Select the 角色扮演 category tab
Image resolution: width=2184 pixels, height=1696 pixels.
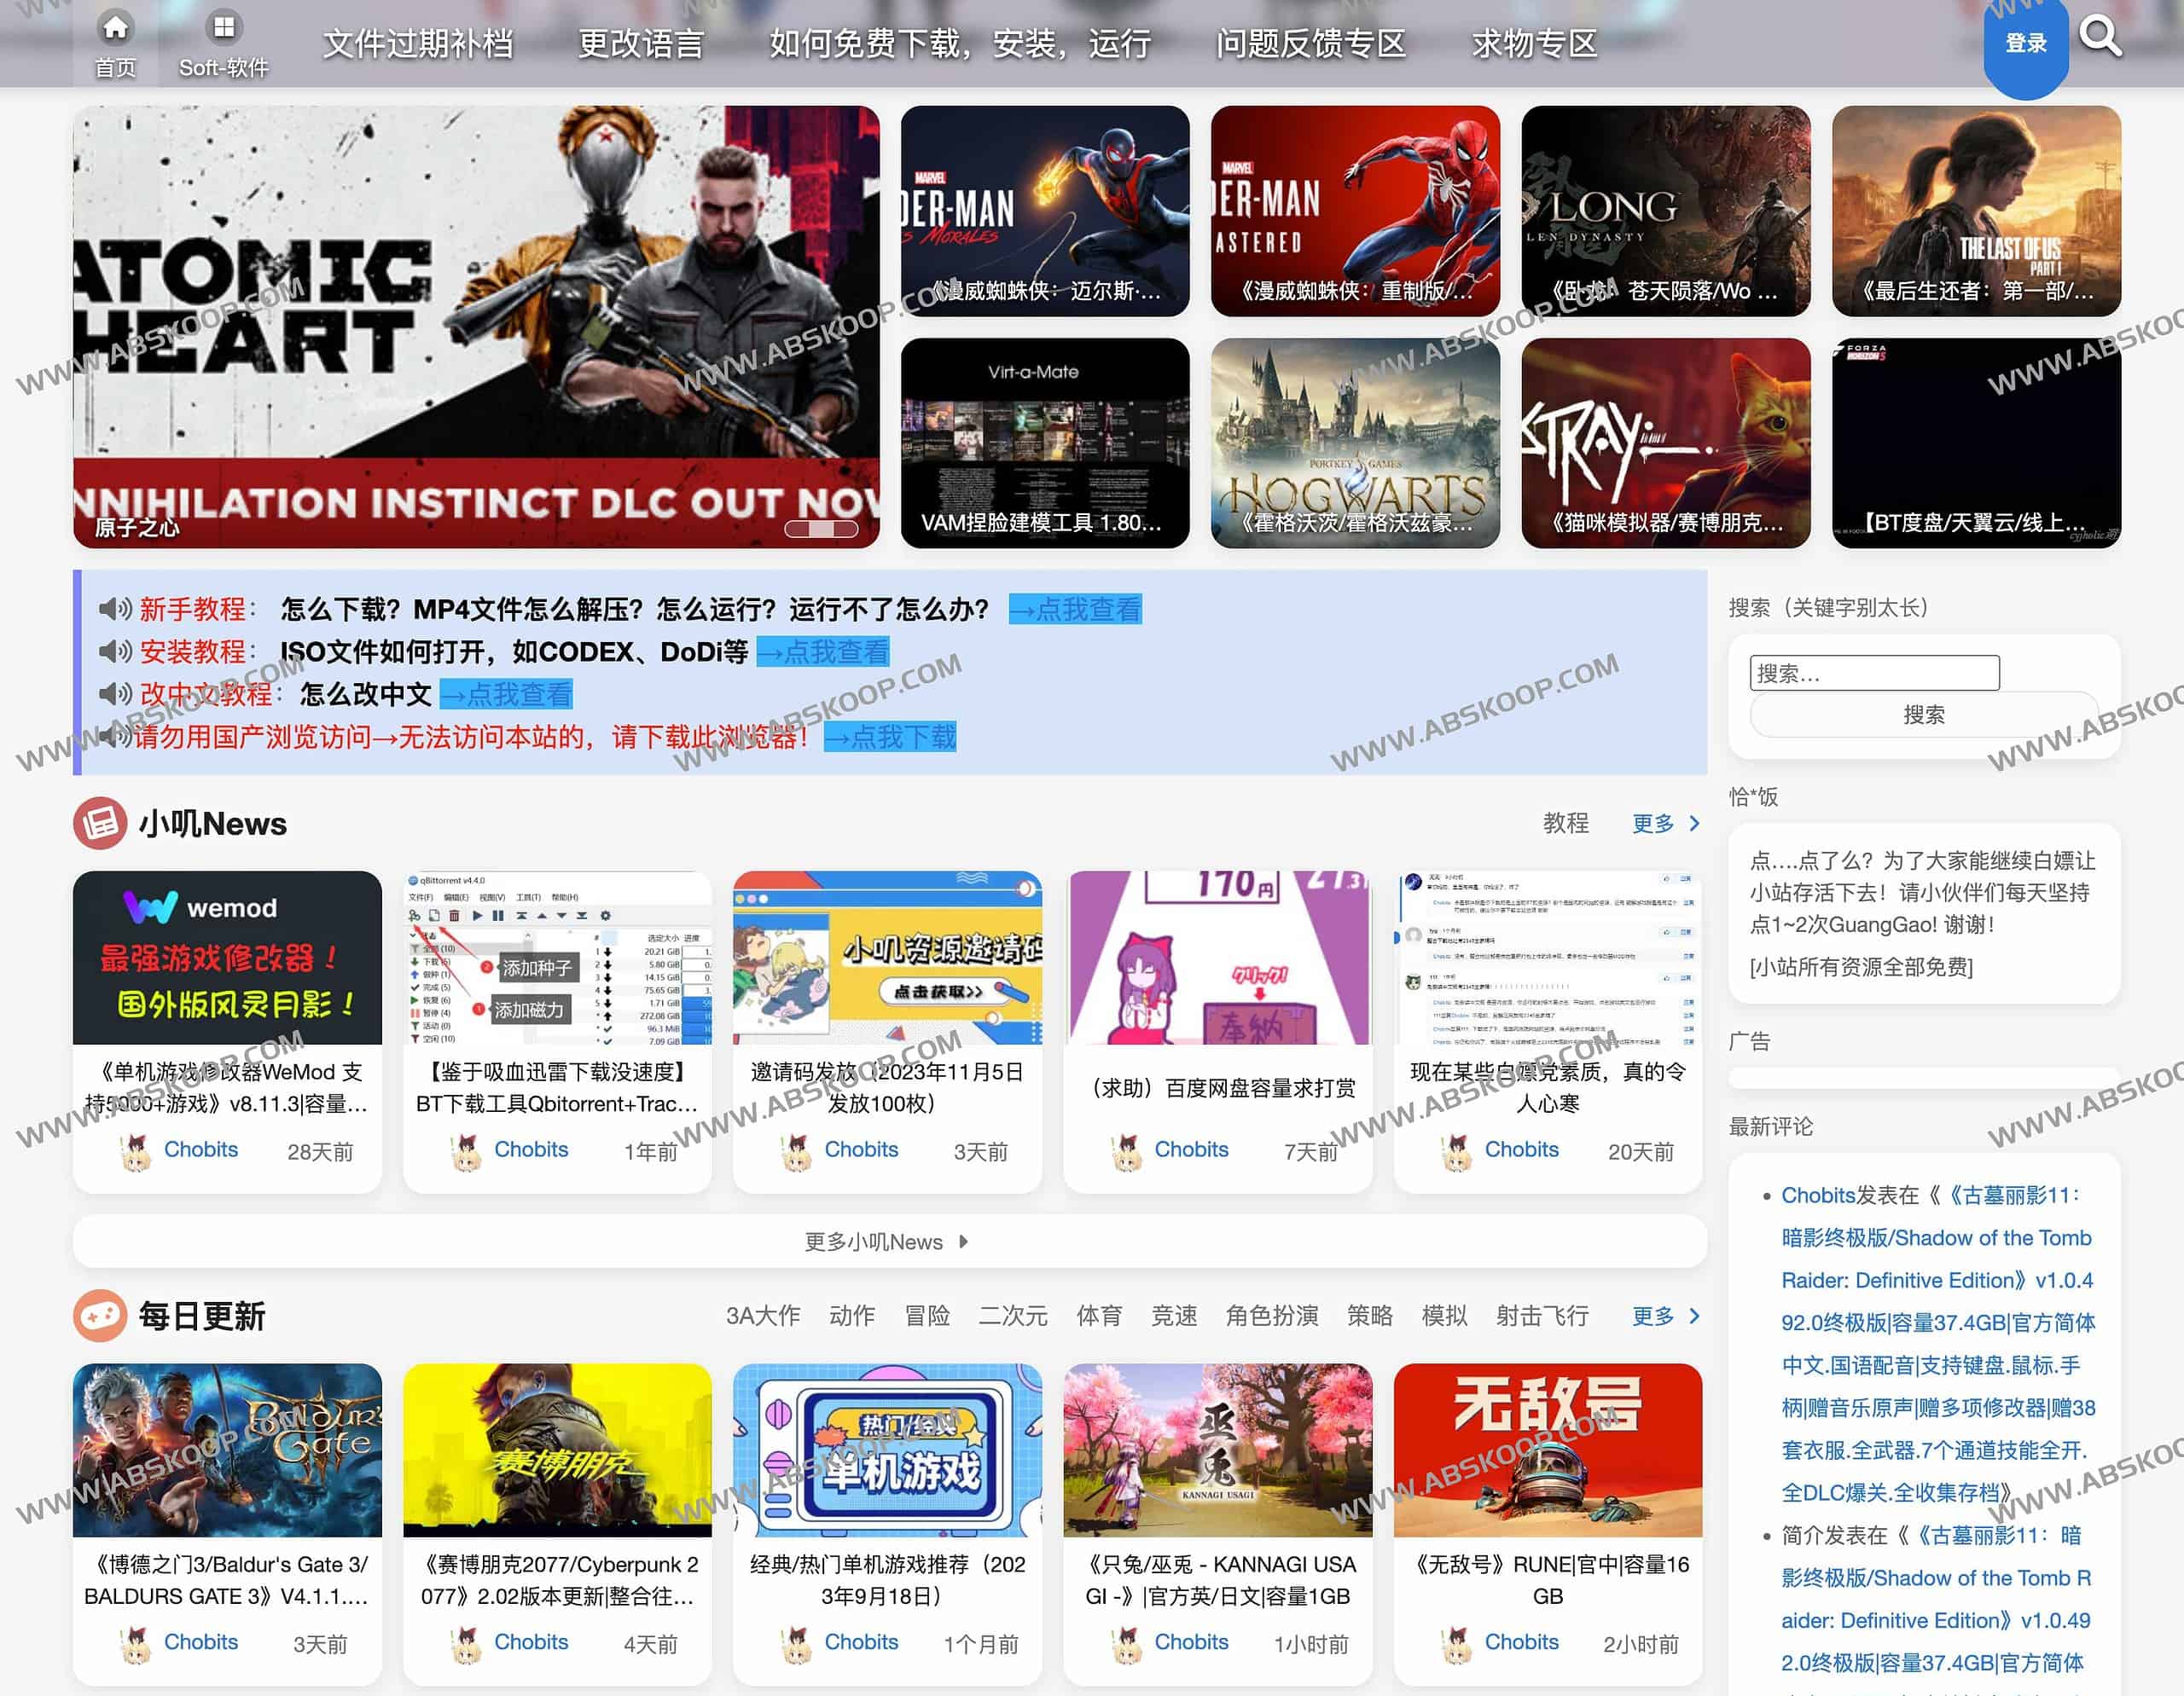(1271, 1315)
